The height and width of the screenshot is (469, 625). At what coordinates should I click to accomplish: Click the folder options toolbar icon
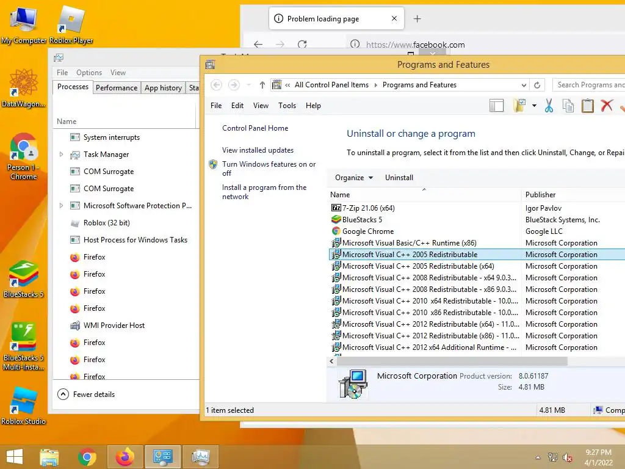519,106
